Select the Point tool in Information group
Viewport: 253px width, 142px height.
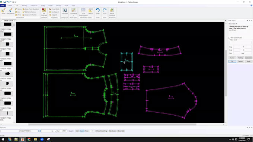(x=3, y=11)
